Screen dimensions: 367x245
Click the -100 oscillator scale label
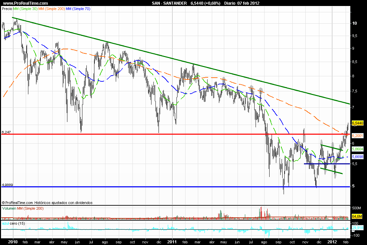click(x=355, y=235)
